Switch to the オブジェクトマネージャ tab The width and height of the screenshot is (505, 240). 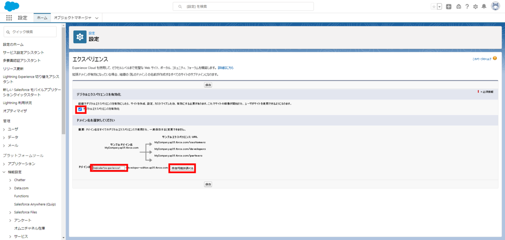[72, 18]
